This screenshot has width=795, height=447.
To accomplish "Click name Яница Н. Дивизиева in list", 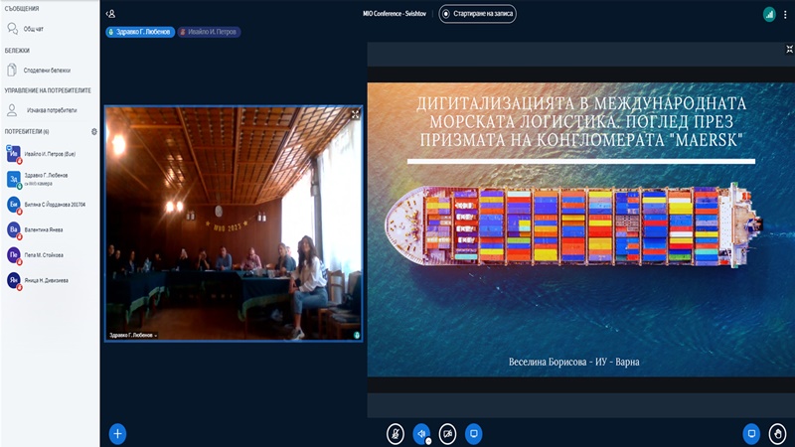I will click(x=46, y=280).
